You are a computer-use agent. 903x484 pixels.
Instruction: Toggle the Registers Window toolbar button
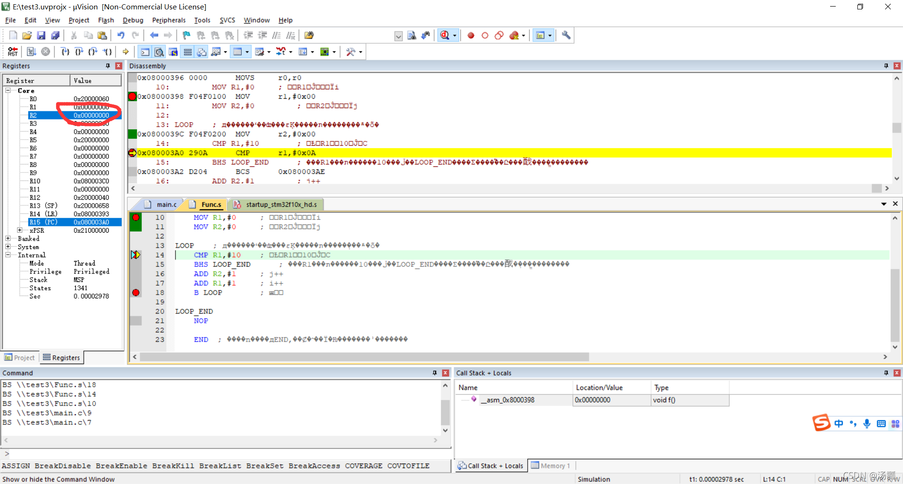(x=188, y=52)
